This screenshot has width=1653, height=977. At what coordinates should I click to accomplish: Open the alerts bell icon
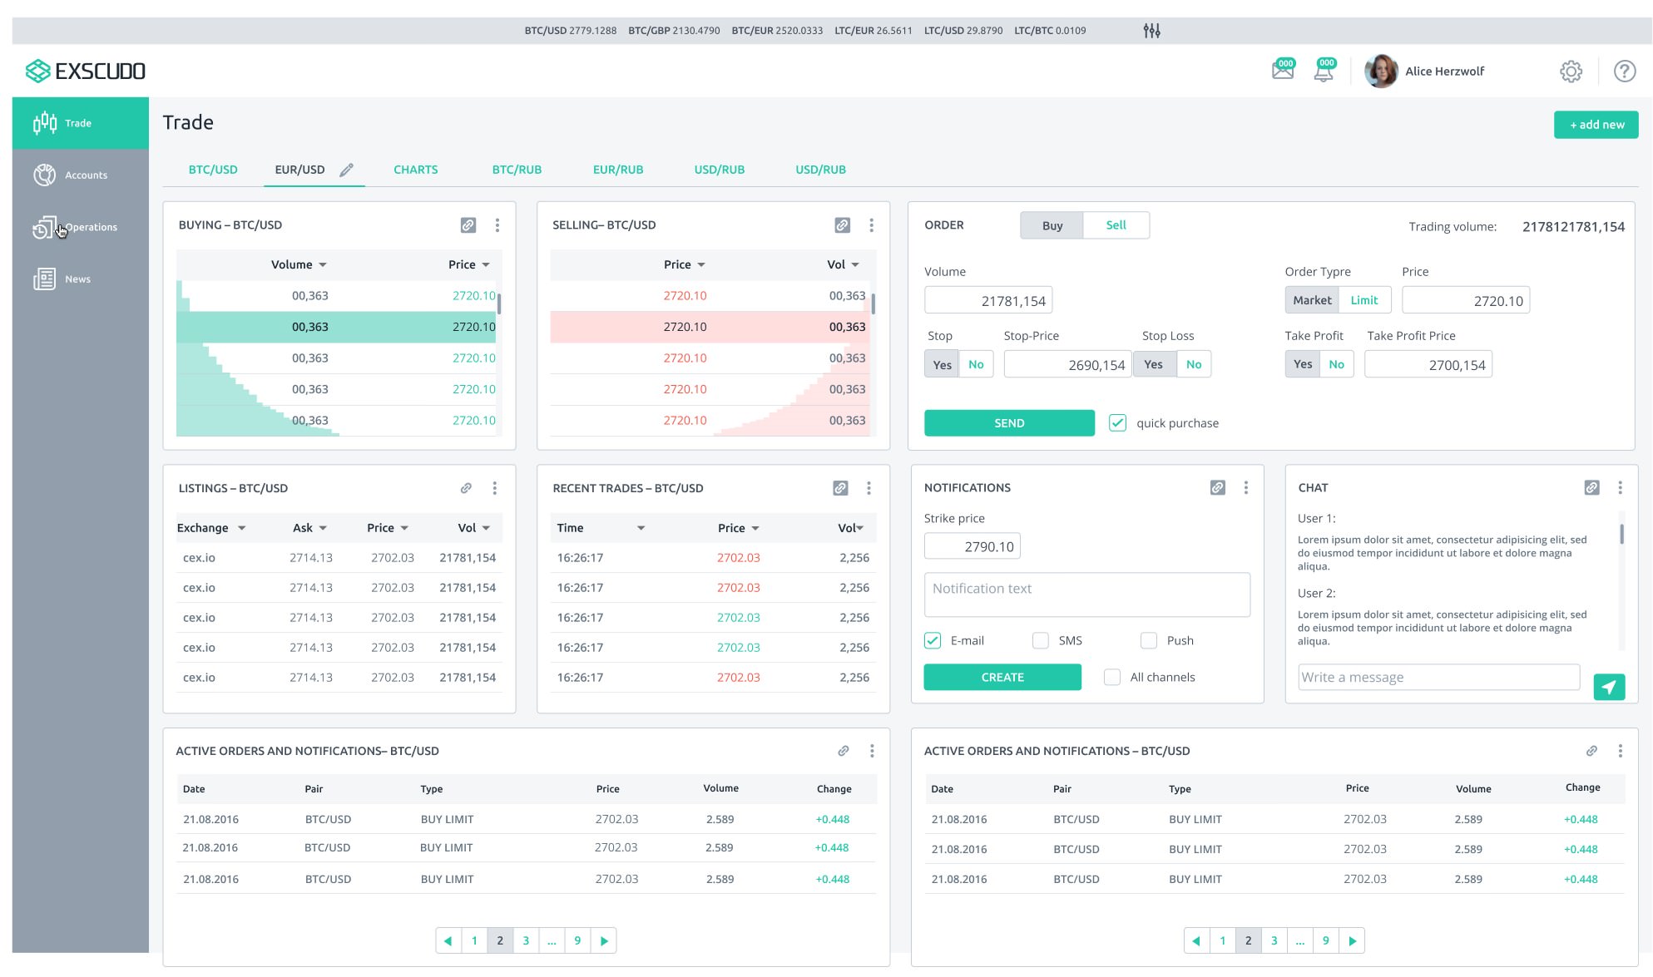click(1324, 70)
